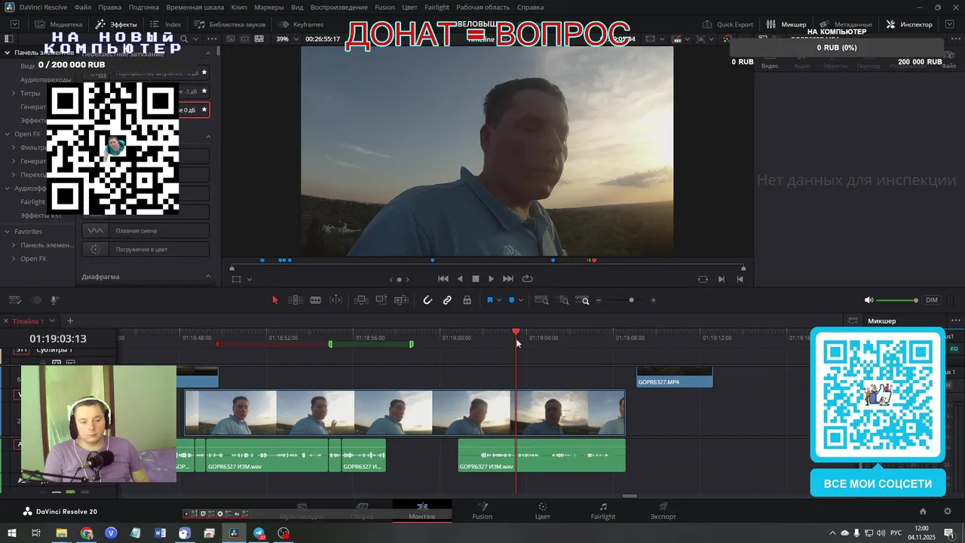This screenshot has width=965, height=543.
Task: Click the Replace Clip icon
Action: pyautogui.click(x=402, y=300)
